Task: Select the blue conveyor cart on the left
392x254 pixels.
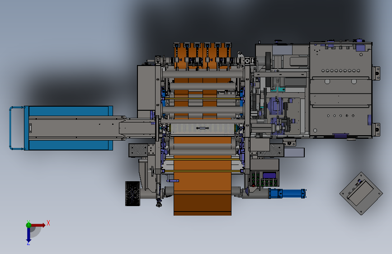Action: (x=68, y=128)
